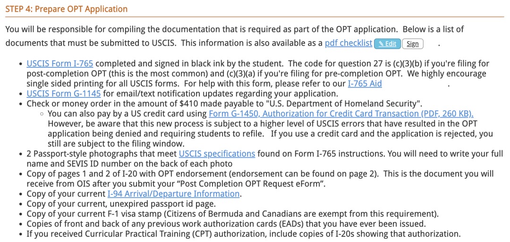Open the I-765 Aid help link
510x242 pixels.
point(365,84)
